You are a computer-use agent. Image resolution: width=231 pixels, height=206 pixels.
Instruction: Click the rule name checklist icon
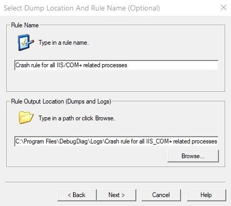click(26, 43)
